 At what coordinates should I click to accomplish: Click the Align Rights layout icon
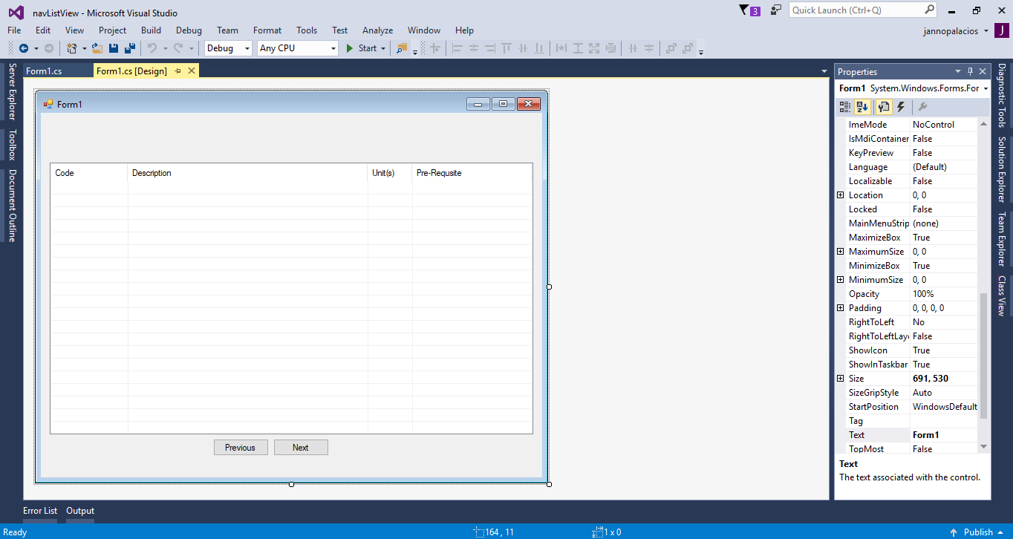[x=490, y=48]
